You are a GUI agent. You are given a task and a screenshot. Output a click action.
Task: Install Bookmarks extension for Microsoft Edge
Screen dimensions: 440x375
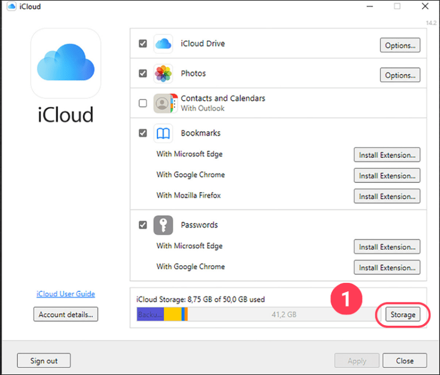387,155
